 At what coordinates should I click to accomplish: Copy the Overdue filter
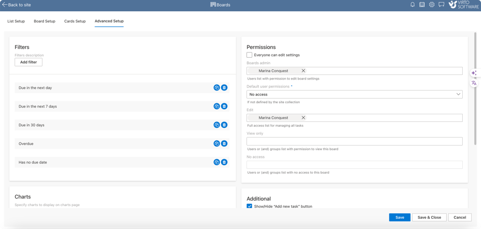(x=217, y=144)
